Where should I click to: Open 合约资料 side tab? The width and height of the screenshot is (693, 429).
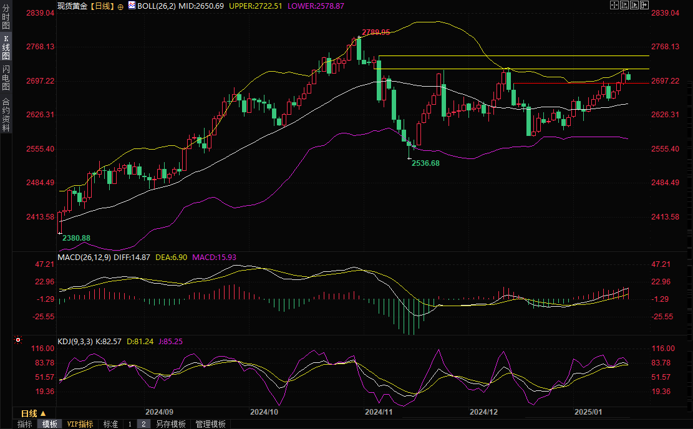click(x=6, y=115)
